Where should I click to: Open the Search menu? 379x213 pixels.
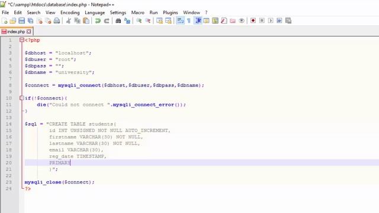[34, 12]
